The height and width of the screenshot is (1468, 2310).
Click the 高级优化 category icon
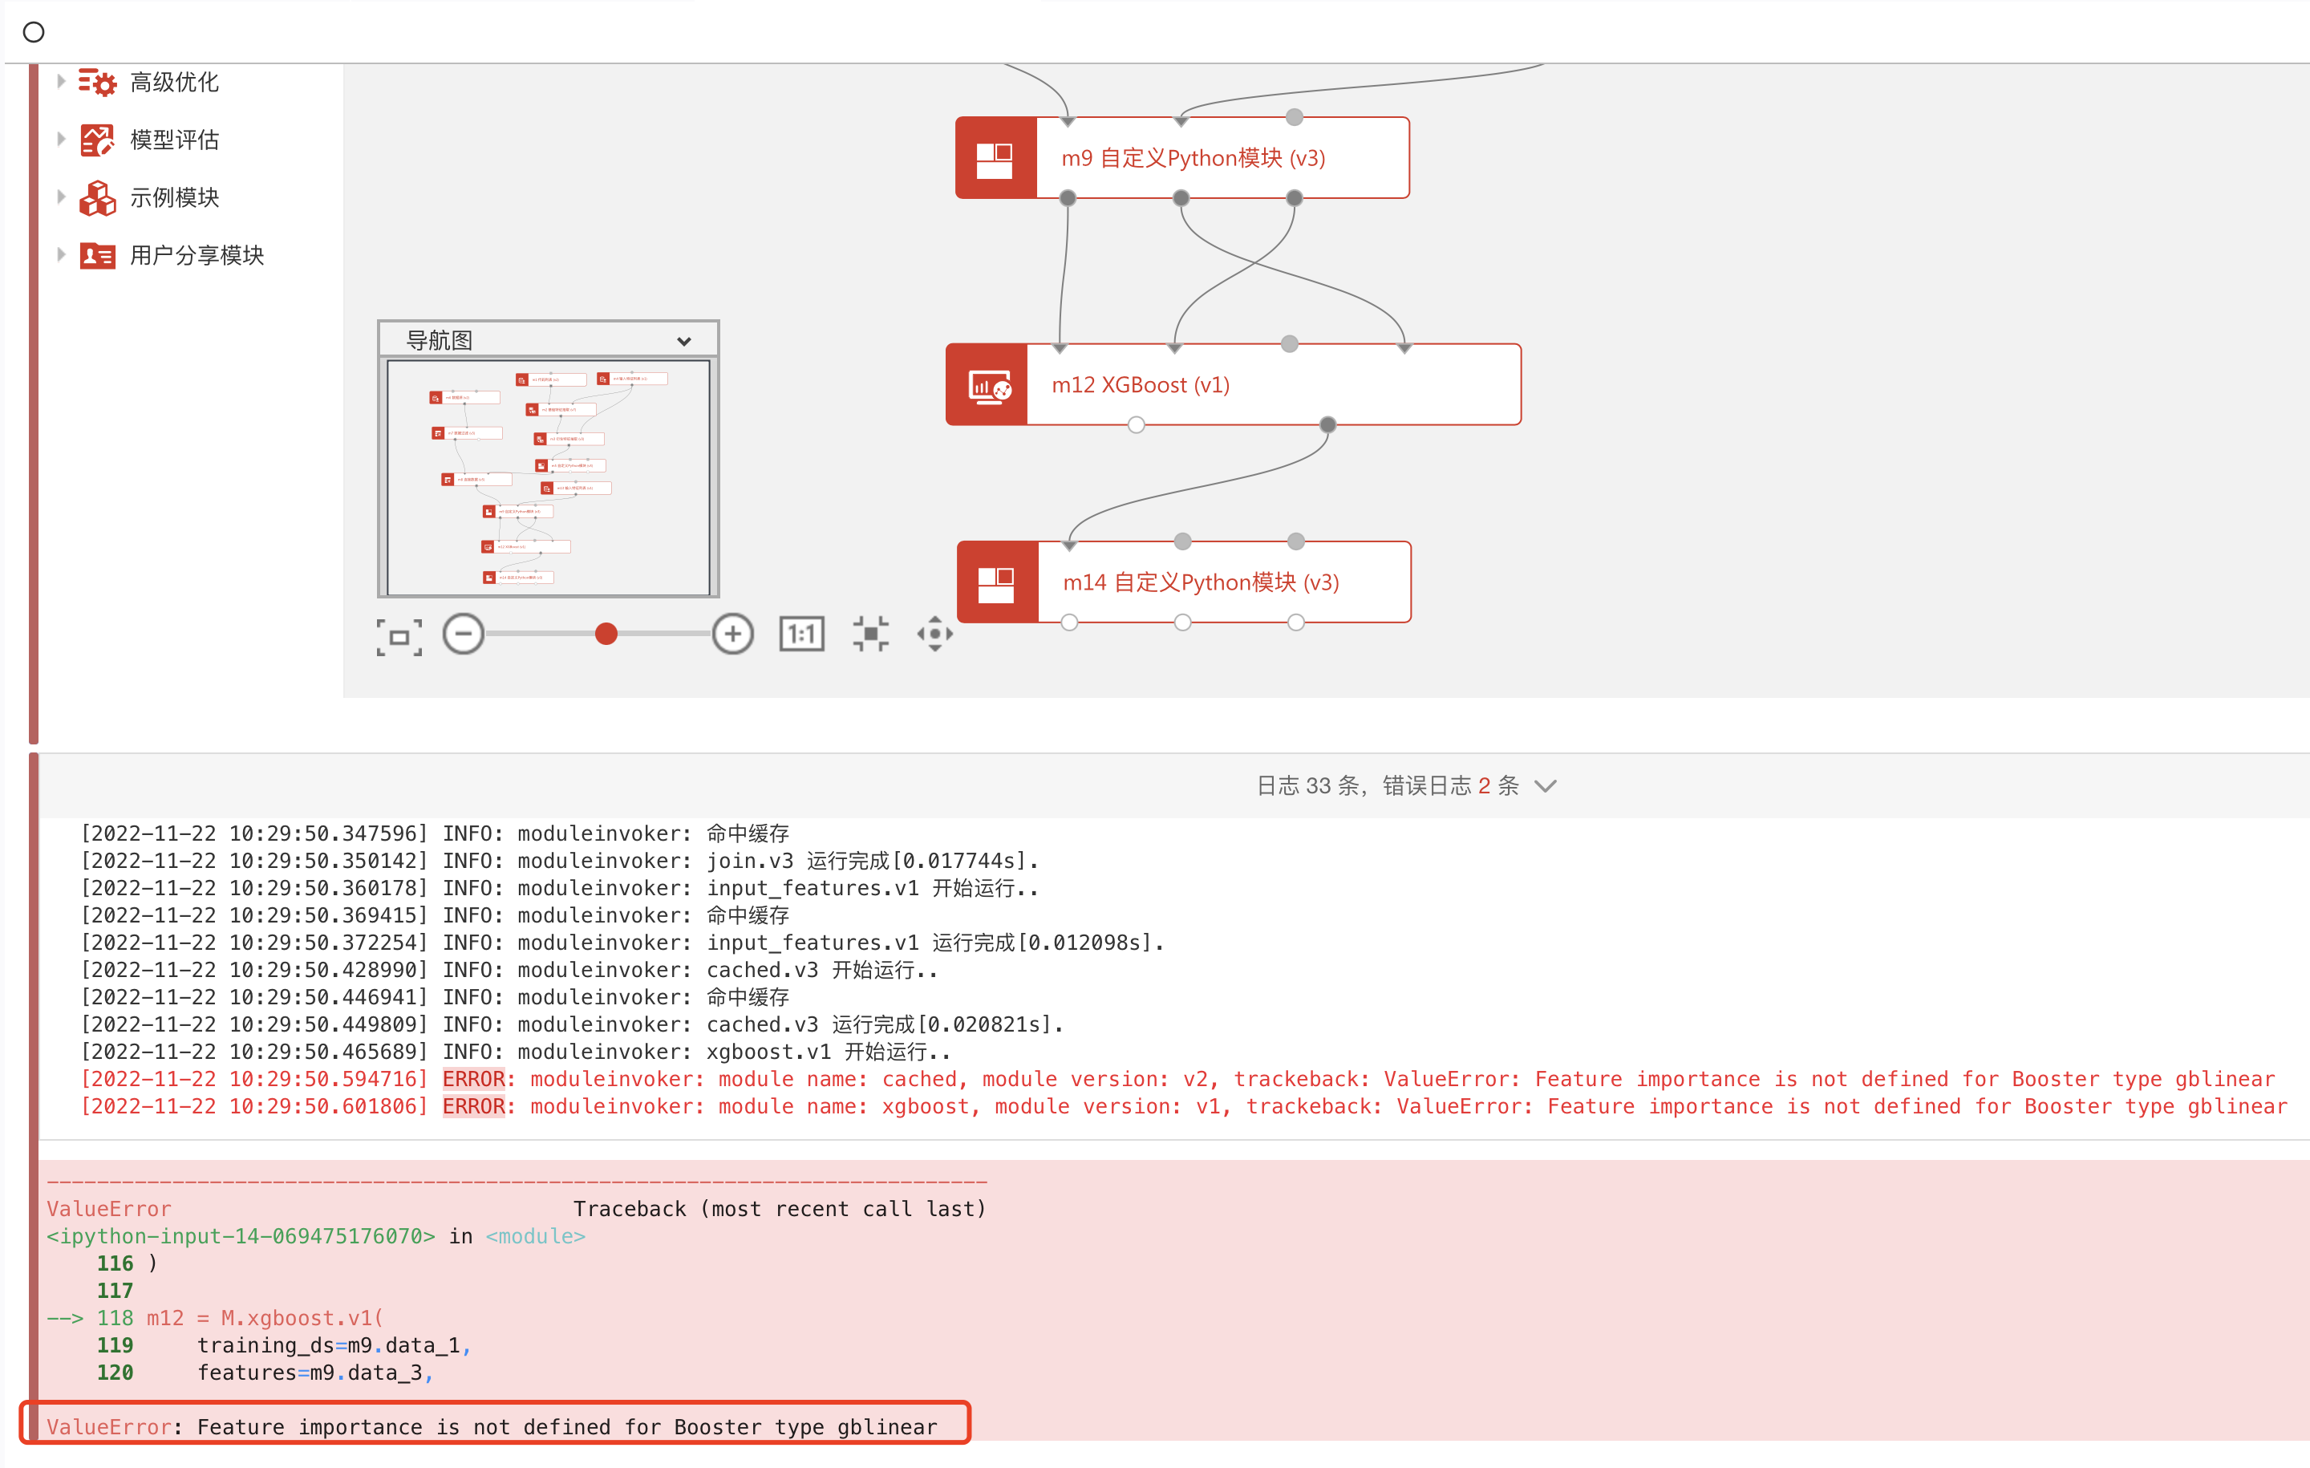97,82
